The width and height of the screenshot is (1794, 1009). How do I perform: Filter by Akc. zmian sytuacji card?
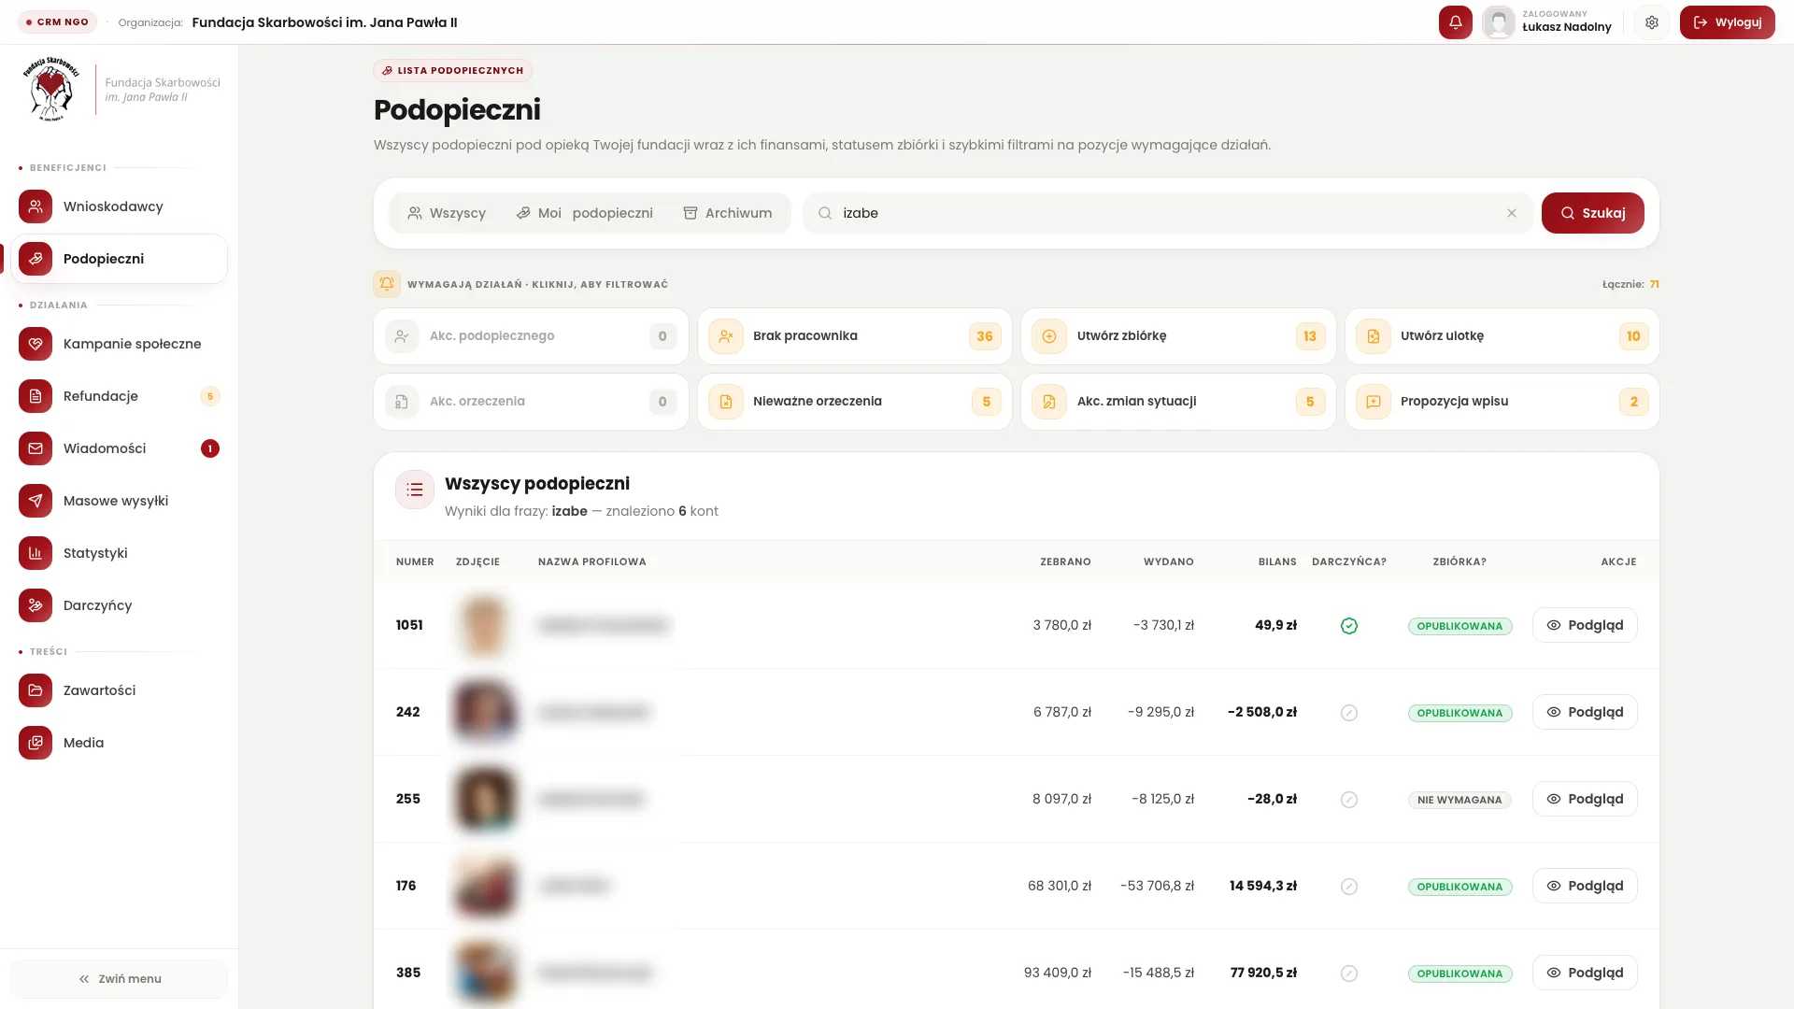coord(1178,402)
